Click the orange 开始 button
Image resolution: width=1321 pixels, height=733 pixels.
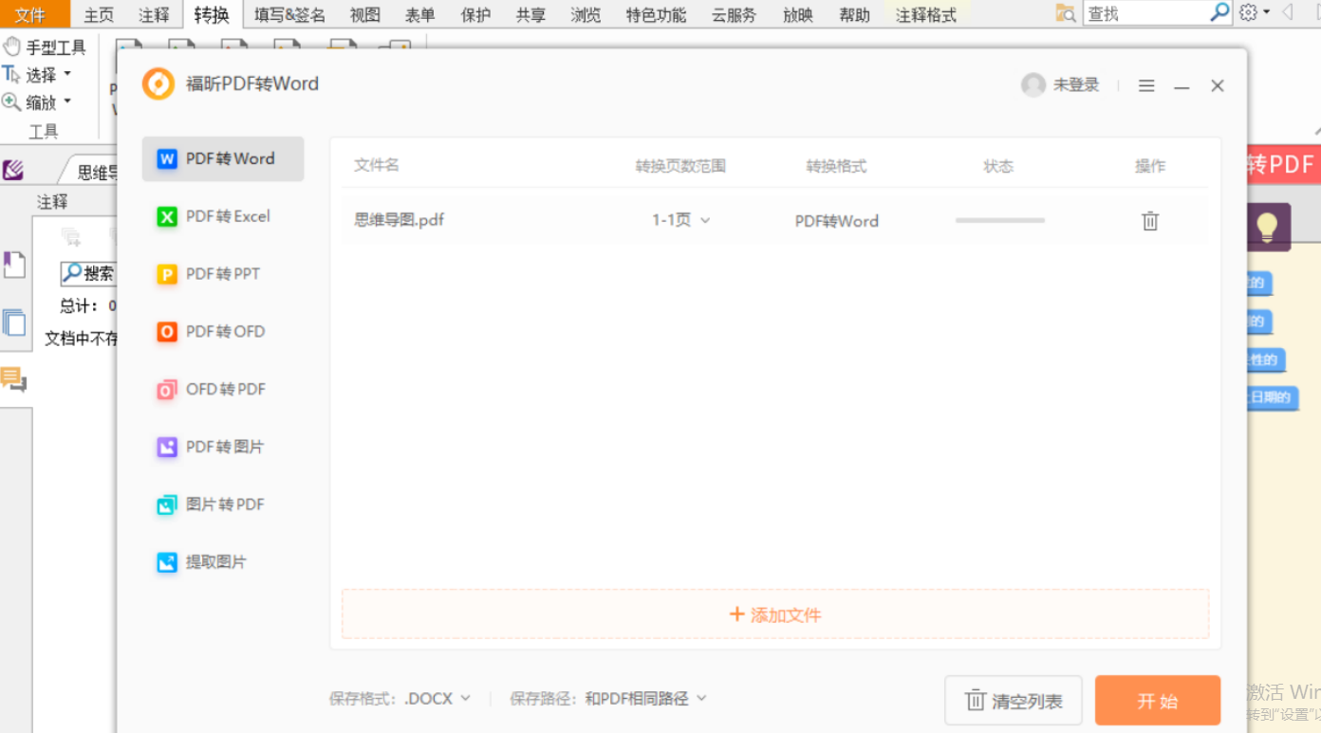click(1158, 701)
